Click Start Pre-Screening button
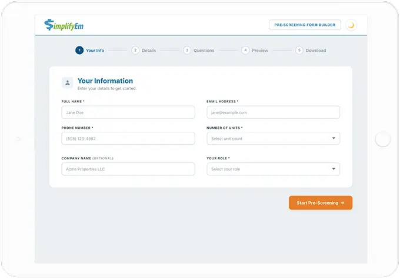Screen dimensions: 400x280 (321, 203)
